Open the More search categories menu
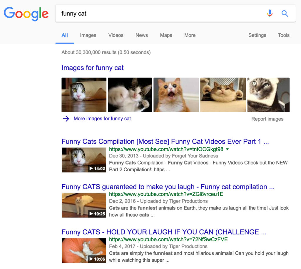This screenshot has height=269, width=301. tap(190, 35)
